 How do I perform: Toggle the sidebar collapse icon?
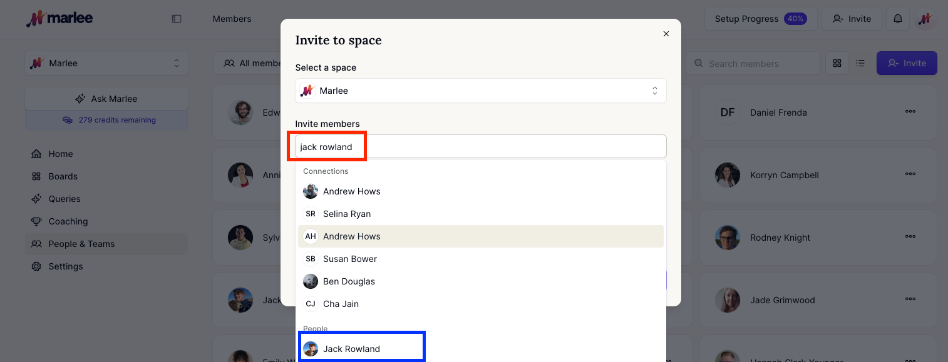tap(177, 19)
